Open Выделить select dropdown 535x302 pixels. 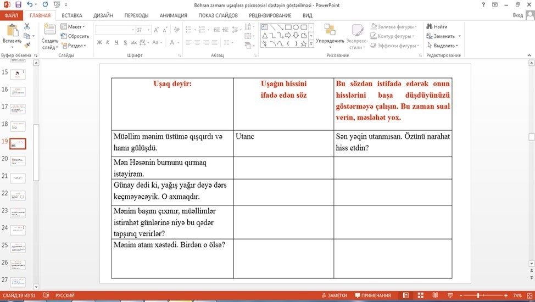tap(443, 46)
